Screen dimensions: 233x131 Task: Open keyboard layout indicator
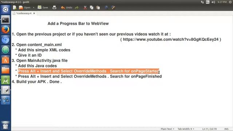208,2
